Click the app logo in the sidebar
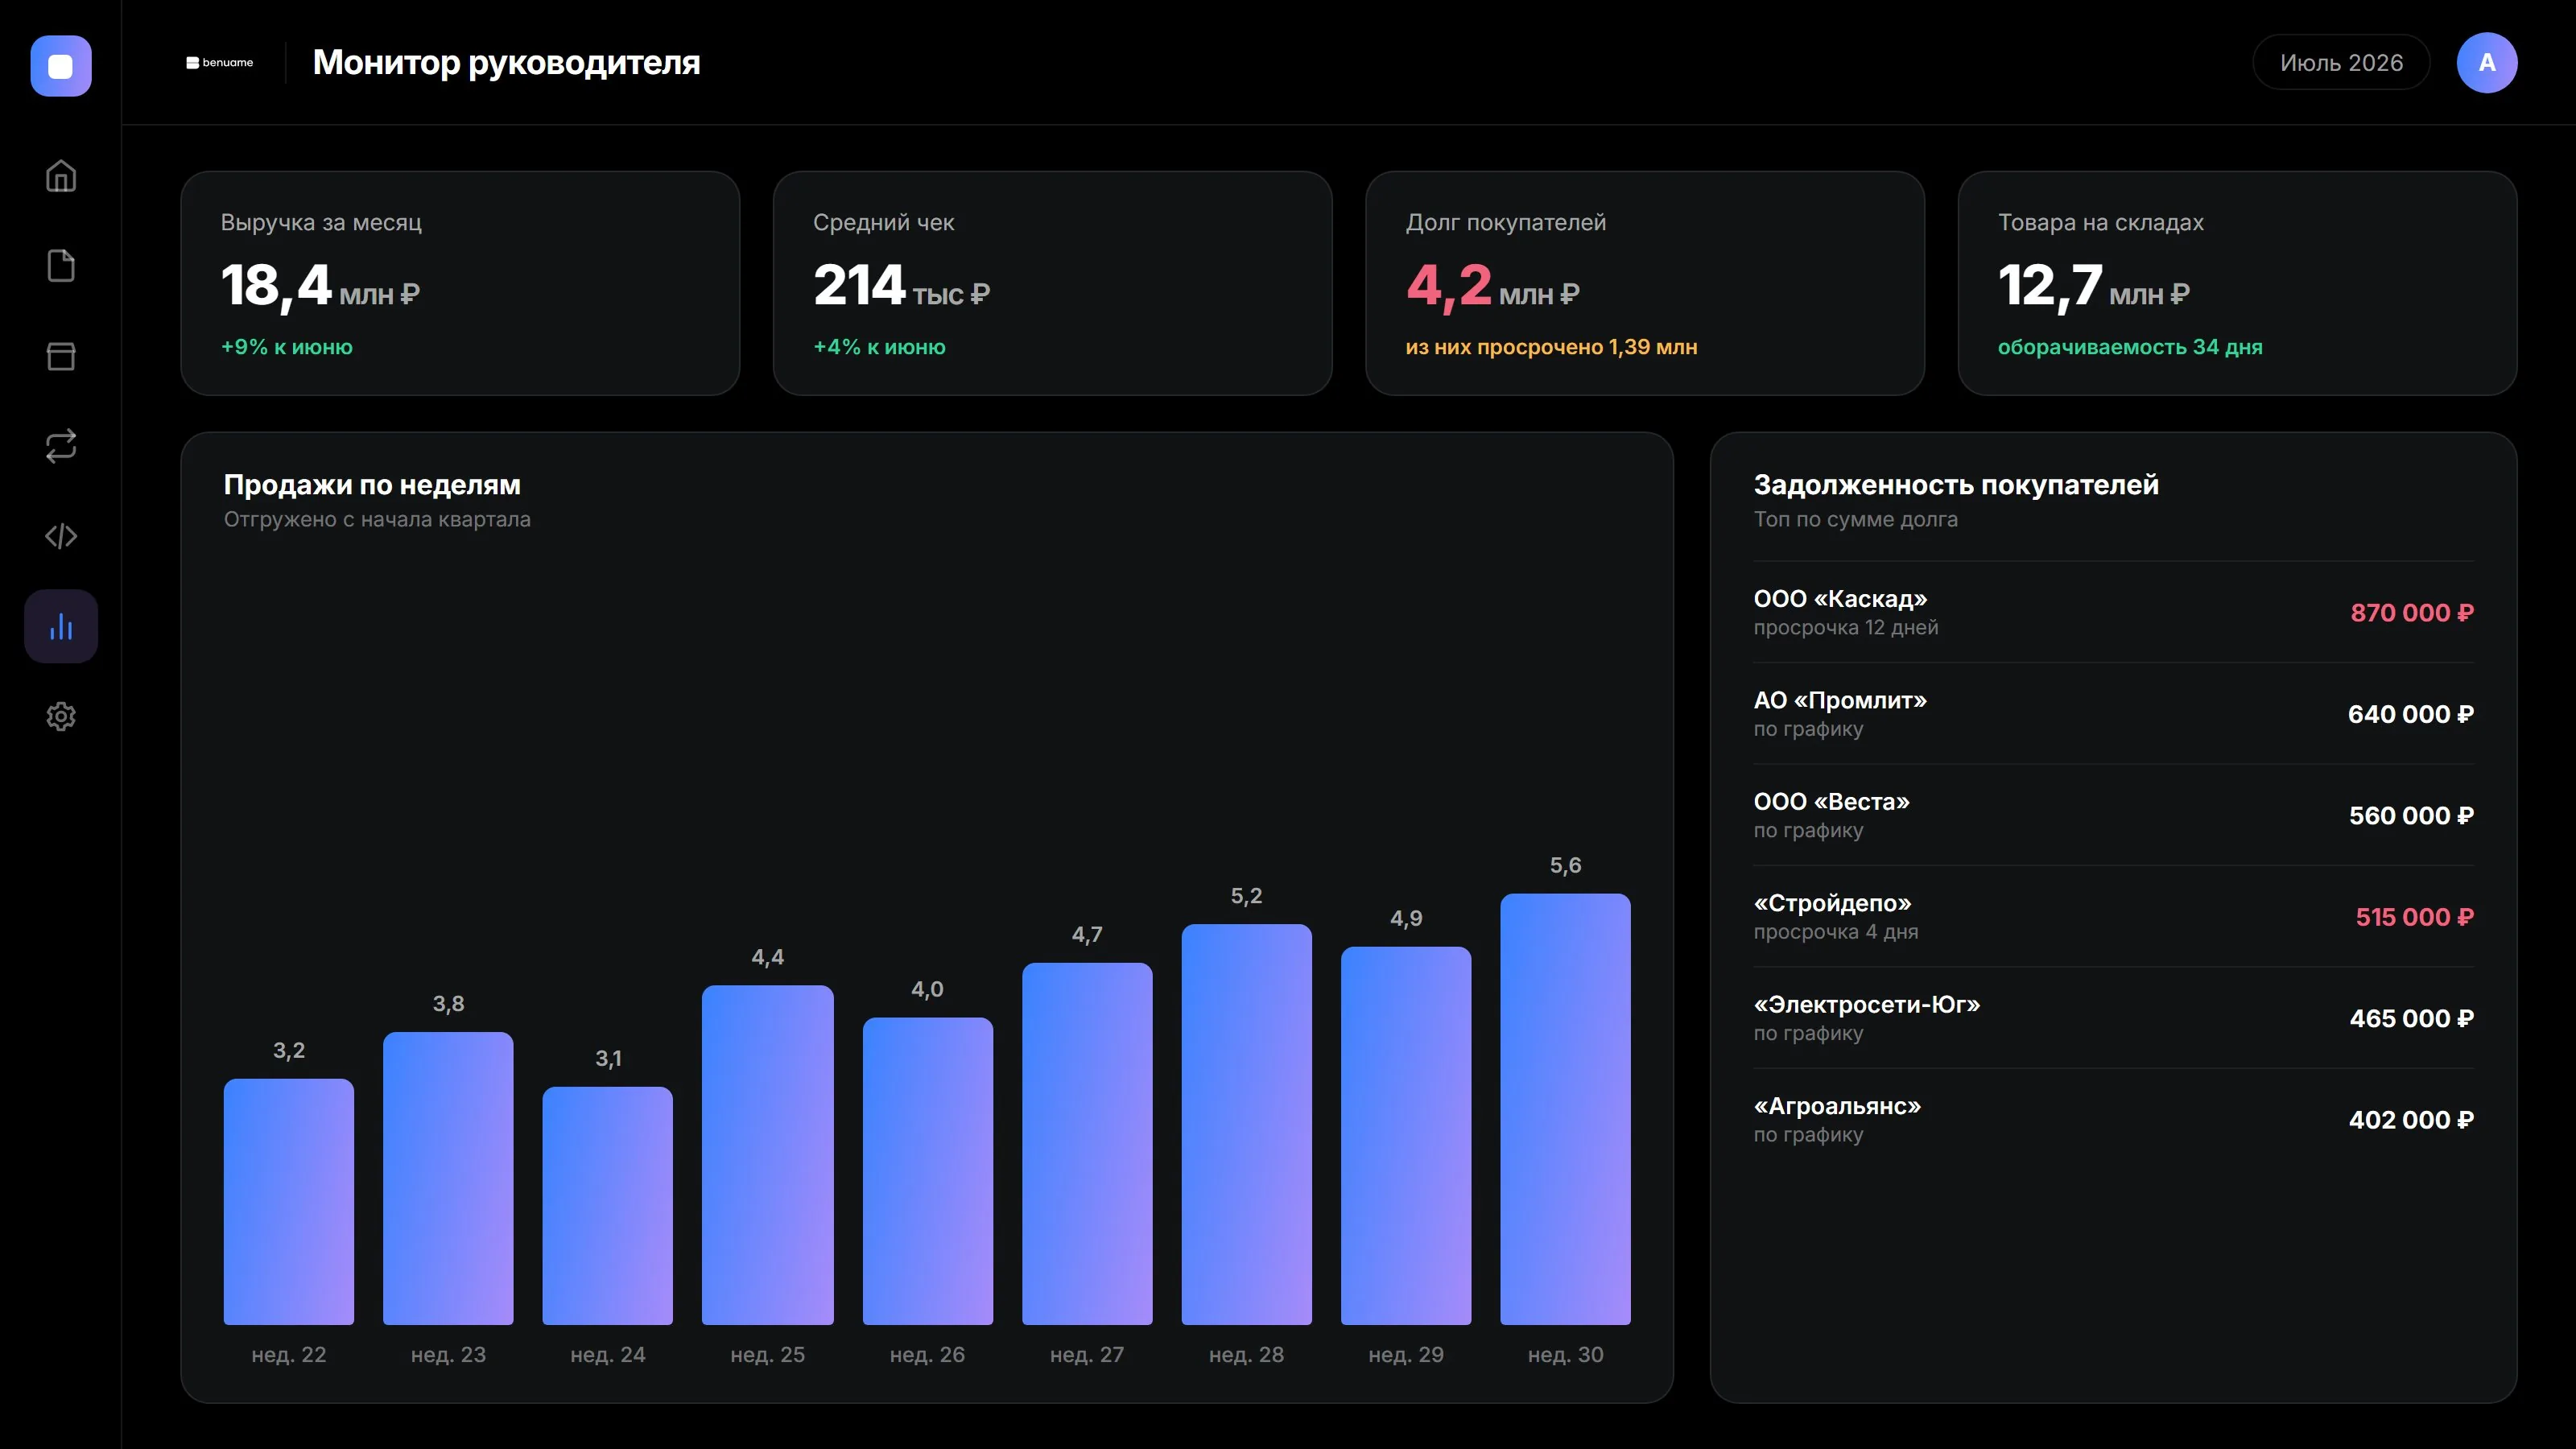 pos(61,66)
